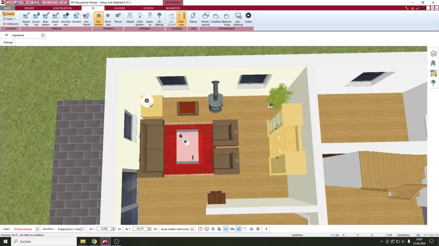Open the GELÄNDE ribbon tab
The height and width of the screenshot is (246, 439).
click(120, 8)
